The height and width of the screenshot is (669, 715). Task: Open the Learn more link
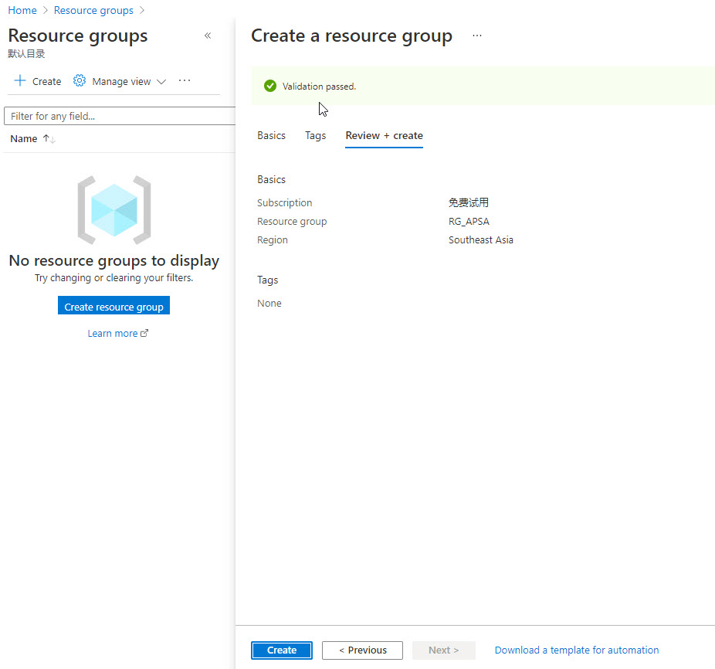113,334
